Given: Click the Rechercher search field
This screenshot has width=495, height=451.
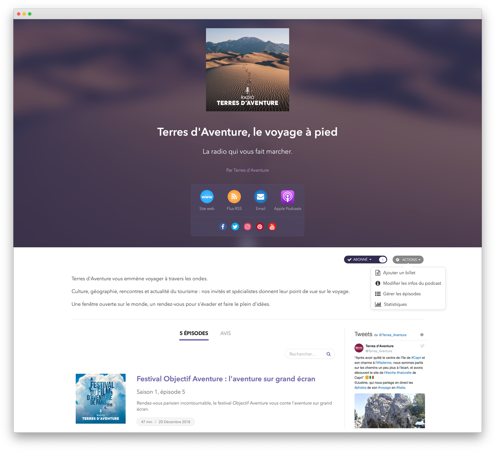Looking at the screenshot, I should pyautogui.click(x=305, y=354).
